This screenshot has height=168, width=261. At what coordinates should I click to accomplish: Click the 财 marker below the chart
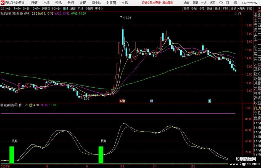(x=151, y=101)
